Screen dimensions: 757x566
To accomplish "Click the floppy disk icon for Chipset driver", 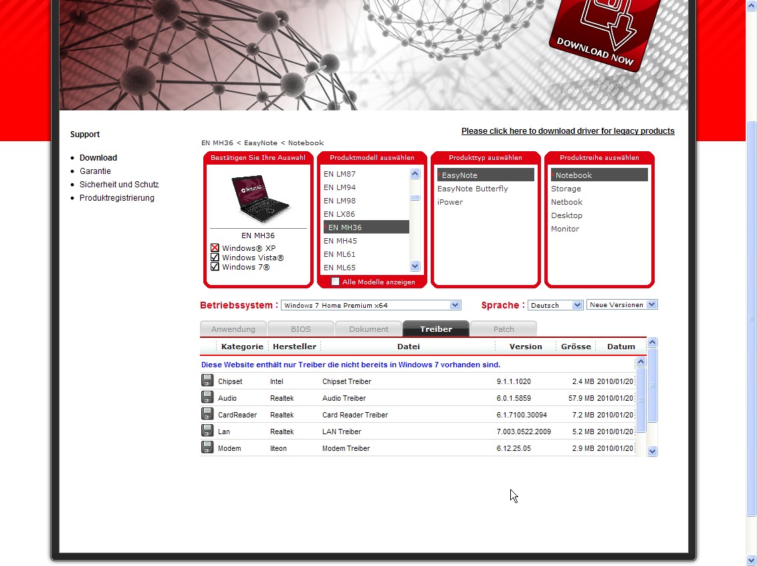I will [207, 381].
